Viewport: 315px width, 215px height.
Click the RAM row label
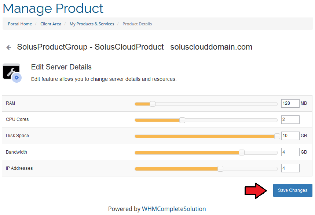[x=10, y=103]
